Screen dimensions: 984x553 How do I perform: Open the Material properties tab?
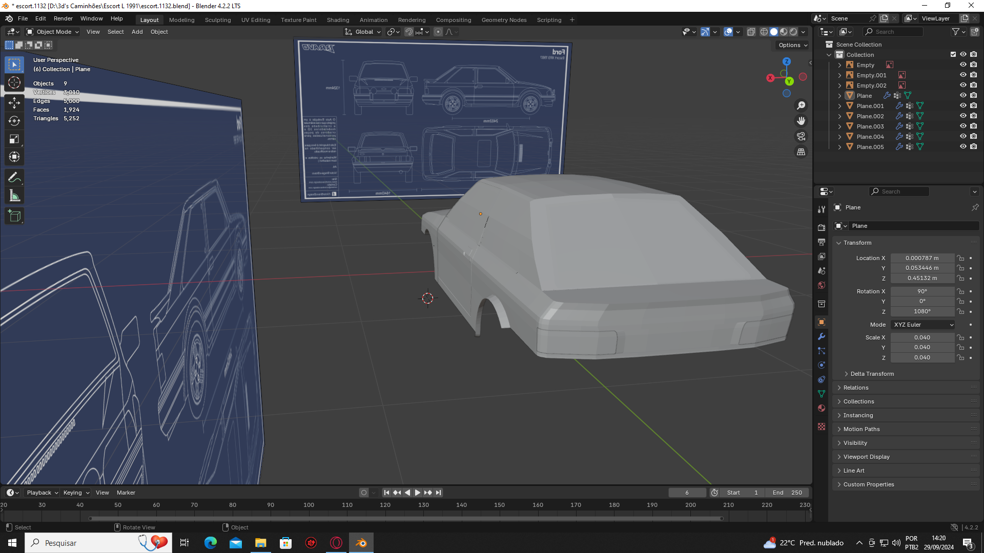[822, 408]
